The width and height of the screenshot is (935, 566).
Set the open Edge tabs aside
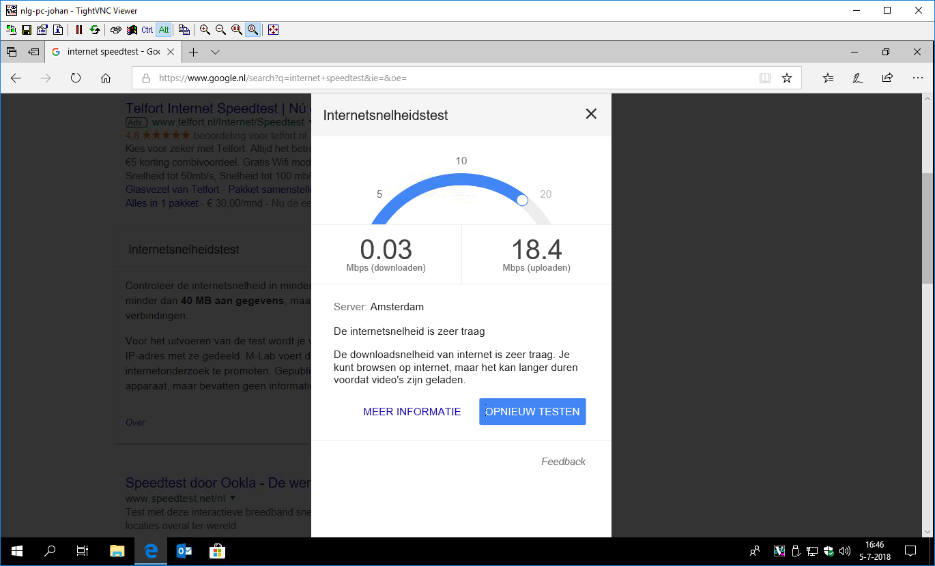coord(33,52)
